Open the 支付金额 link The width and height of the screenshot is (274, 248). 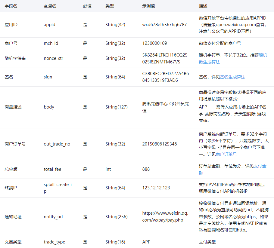pos(232,169)
